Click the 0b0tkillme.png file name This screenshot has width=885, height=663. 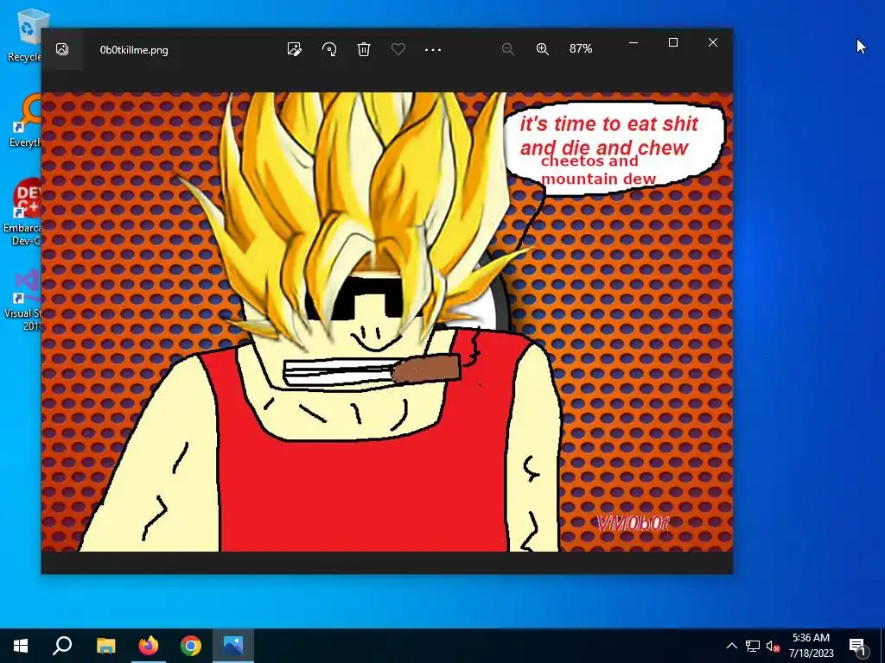[134, 49]
